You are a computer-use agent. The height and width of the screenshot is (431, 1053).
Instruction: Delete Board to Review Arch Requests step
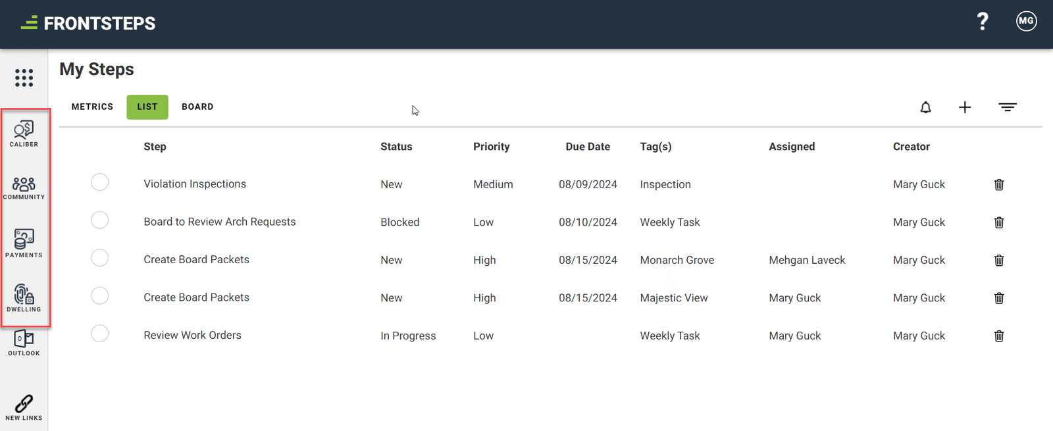click(x=999, y=222)
